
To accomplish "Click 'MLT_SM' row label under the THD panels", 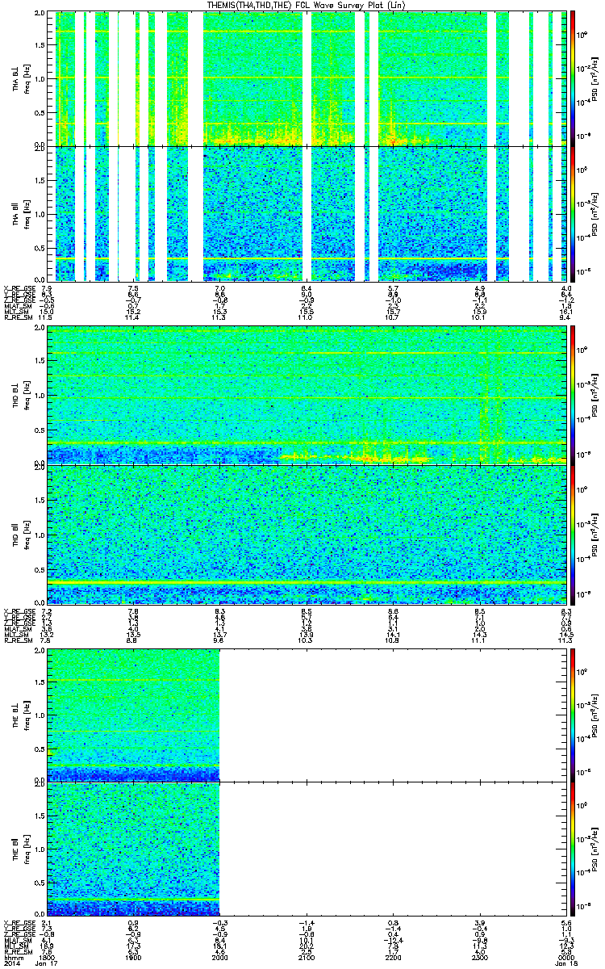I will (16, 636).
